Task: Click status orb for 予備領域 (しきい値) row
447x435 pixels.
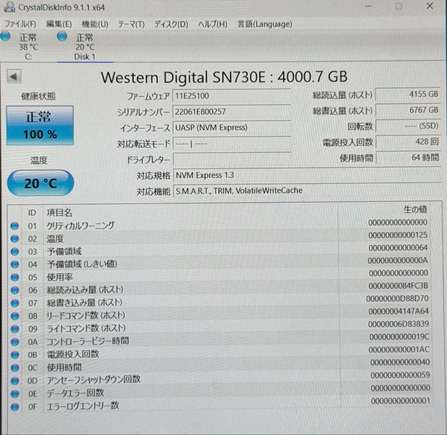Action: coord(15,264)
